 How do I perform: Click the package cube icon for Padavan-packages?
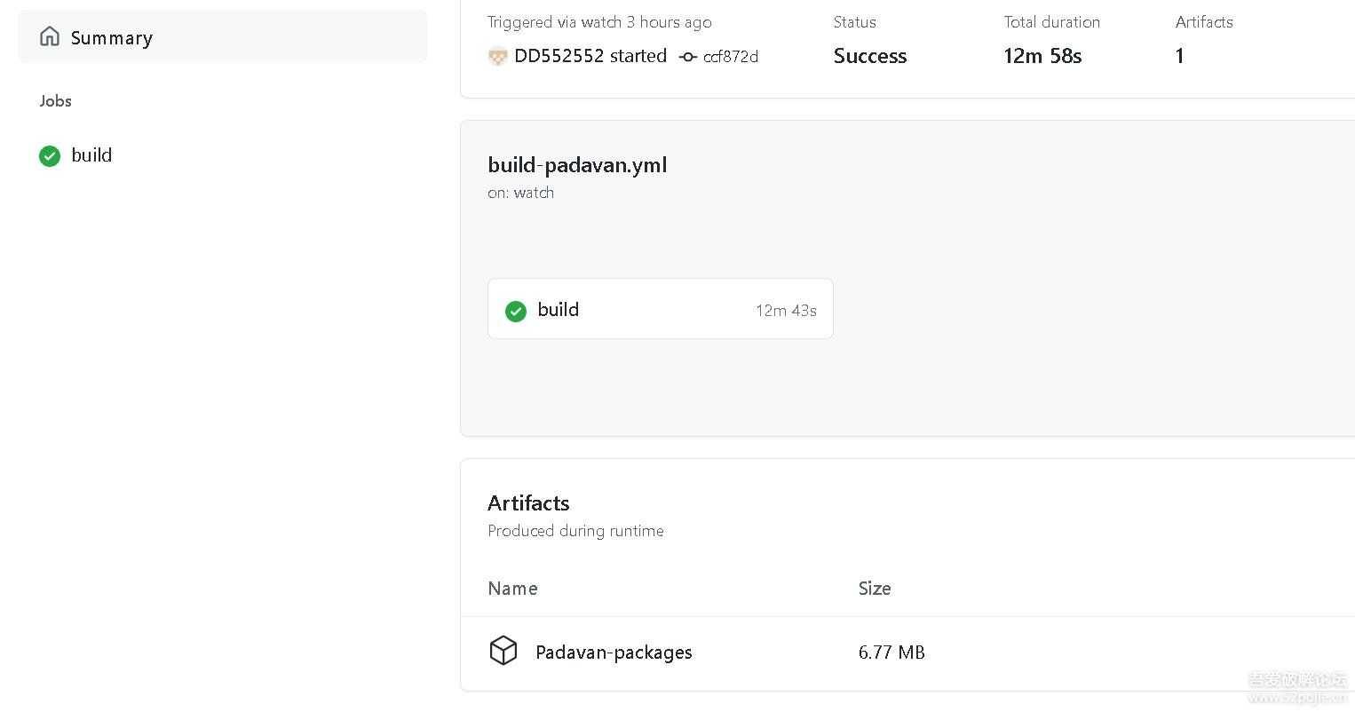pos(503,651)
